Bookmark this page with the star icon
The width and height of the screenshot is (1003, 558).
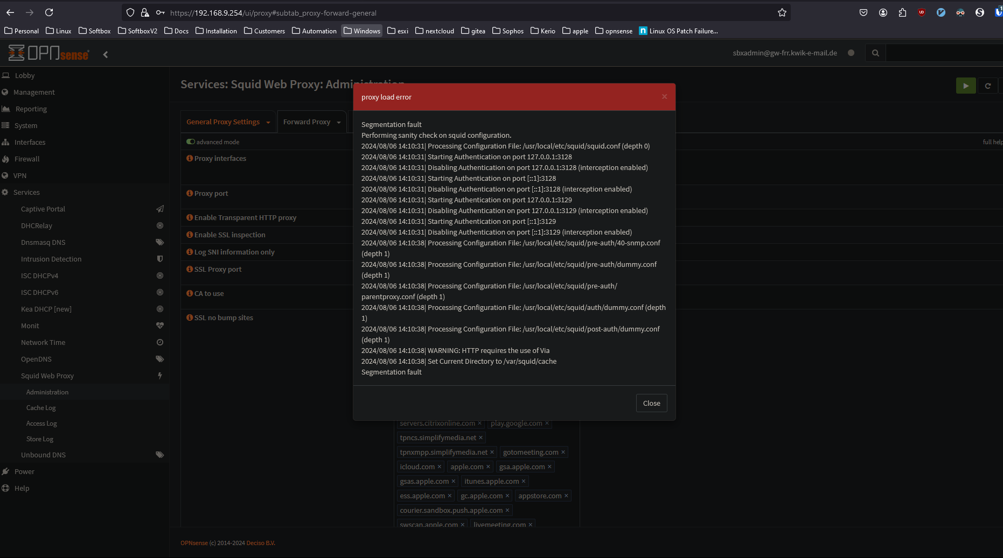coord(782,13)
